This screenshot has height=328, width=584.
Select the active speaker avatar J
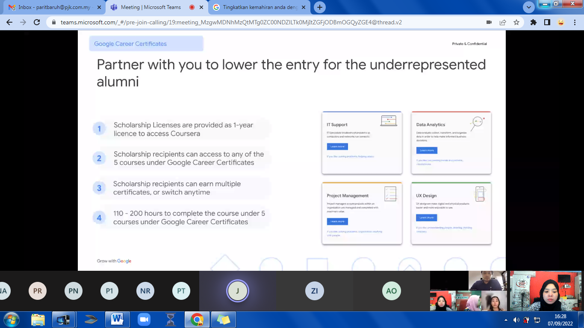point(238,291)
